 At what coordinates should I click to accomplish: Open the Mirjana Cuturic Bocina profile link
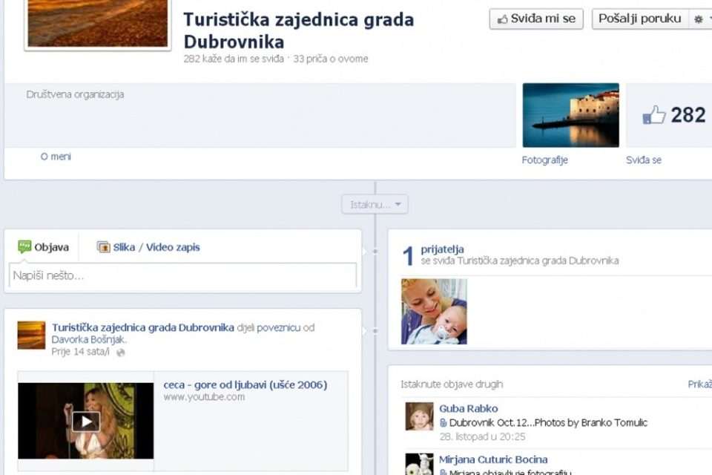tap(493, 459)
